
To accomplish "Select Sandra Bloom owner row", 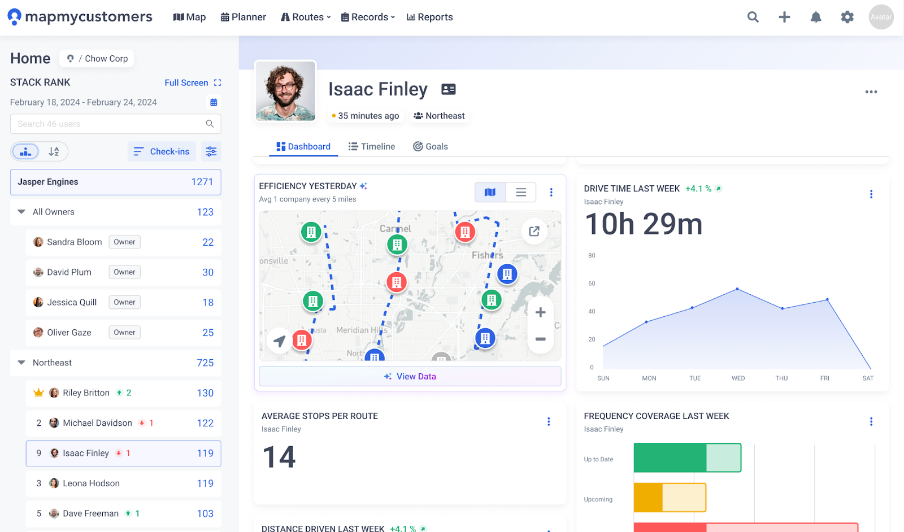I will pos(123,242).
